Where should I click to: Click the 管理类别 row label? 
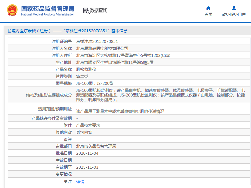pos(64,77)
